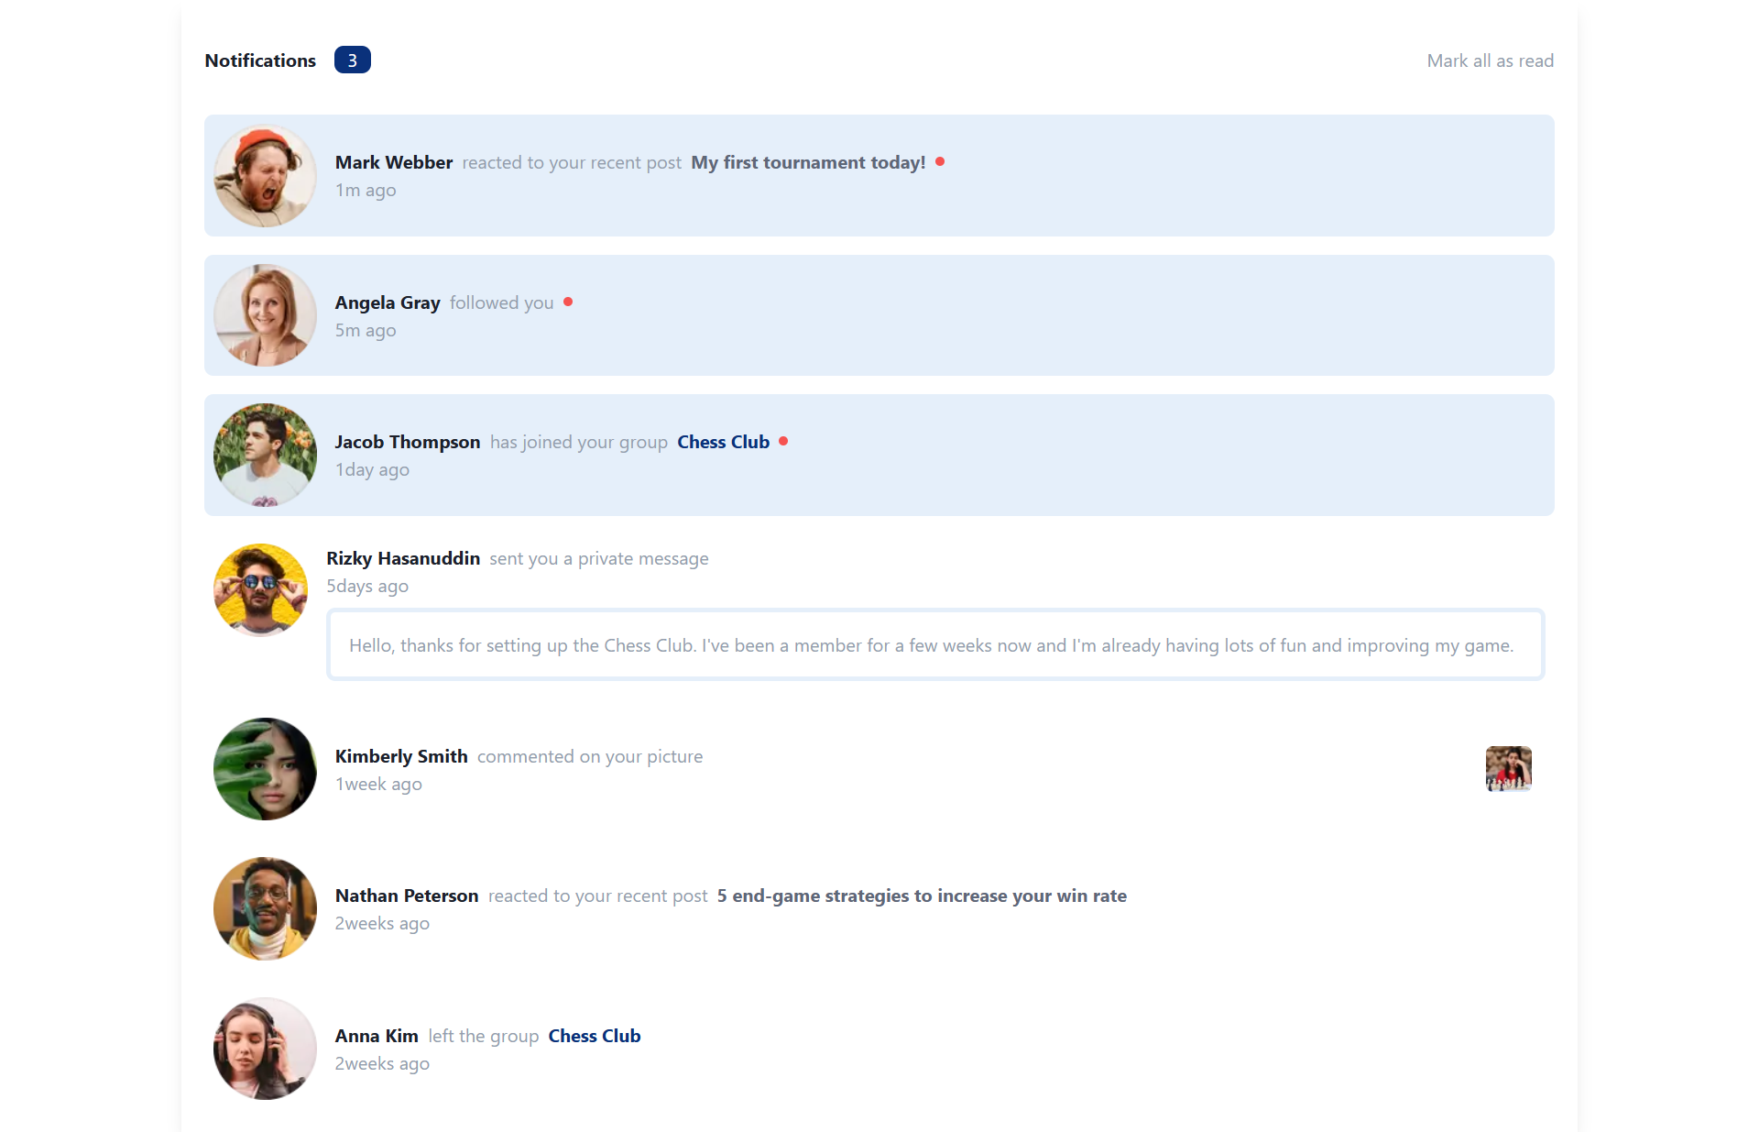Click the Kimberly Smith name link
Viewport: 1759px width, 1132px height.
(401, 756)
